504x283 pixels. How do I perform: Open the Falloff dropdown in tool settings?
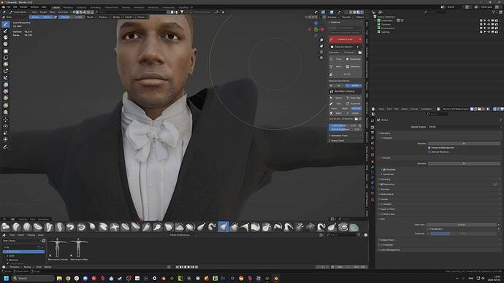pos(129,17)
